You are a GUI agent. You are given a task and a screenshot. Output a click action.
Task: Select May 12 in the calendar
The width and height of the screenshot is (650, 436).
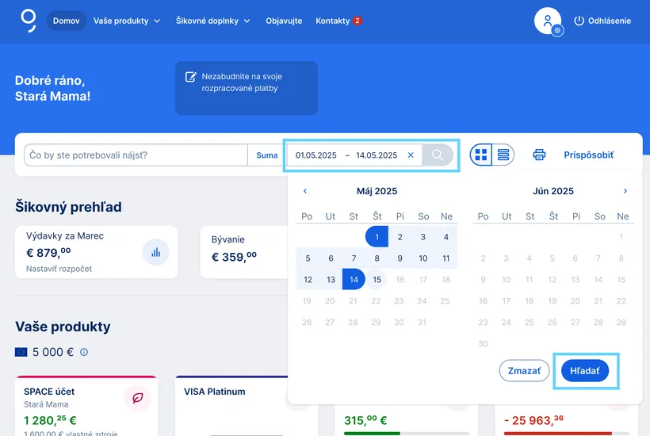308,279
